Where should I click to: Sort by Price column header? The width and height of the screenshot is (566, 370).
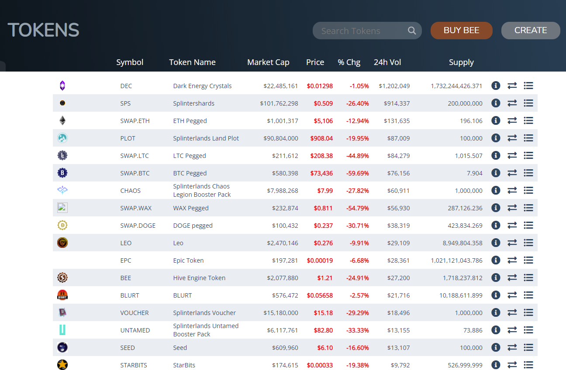point(315,62)
